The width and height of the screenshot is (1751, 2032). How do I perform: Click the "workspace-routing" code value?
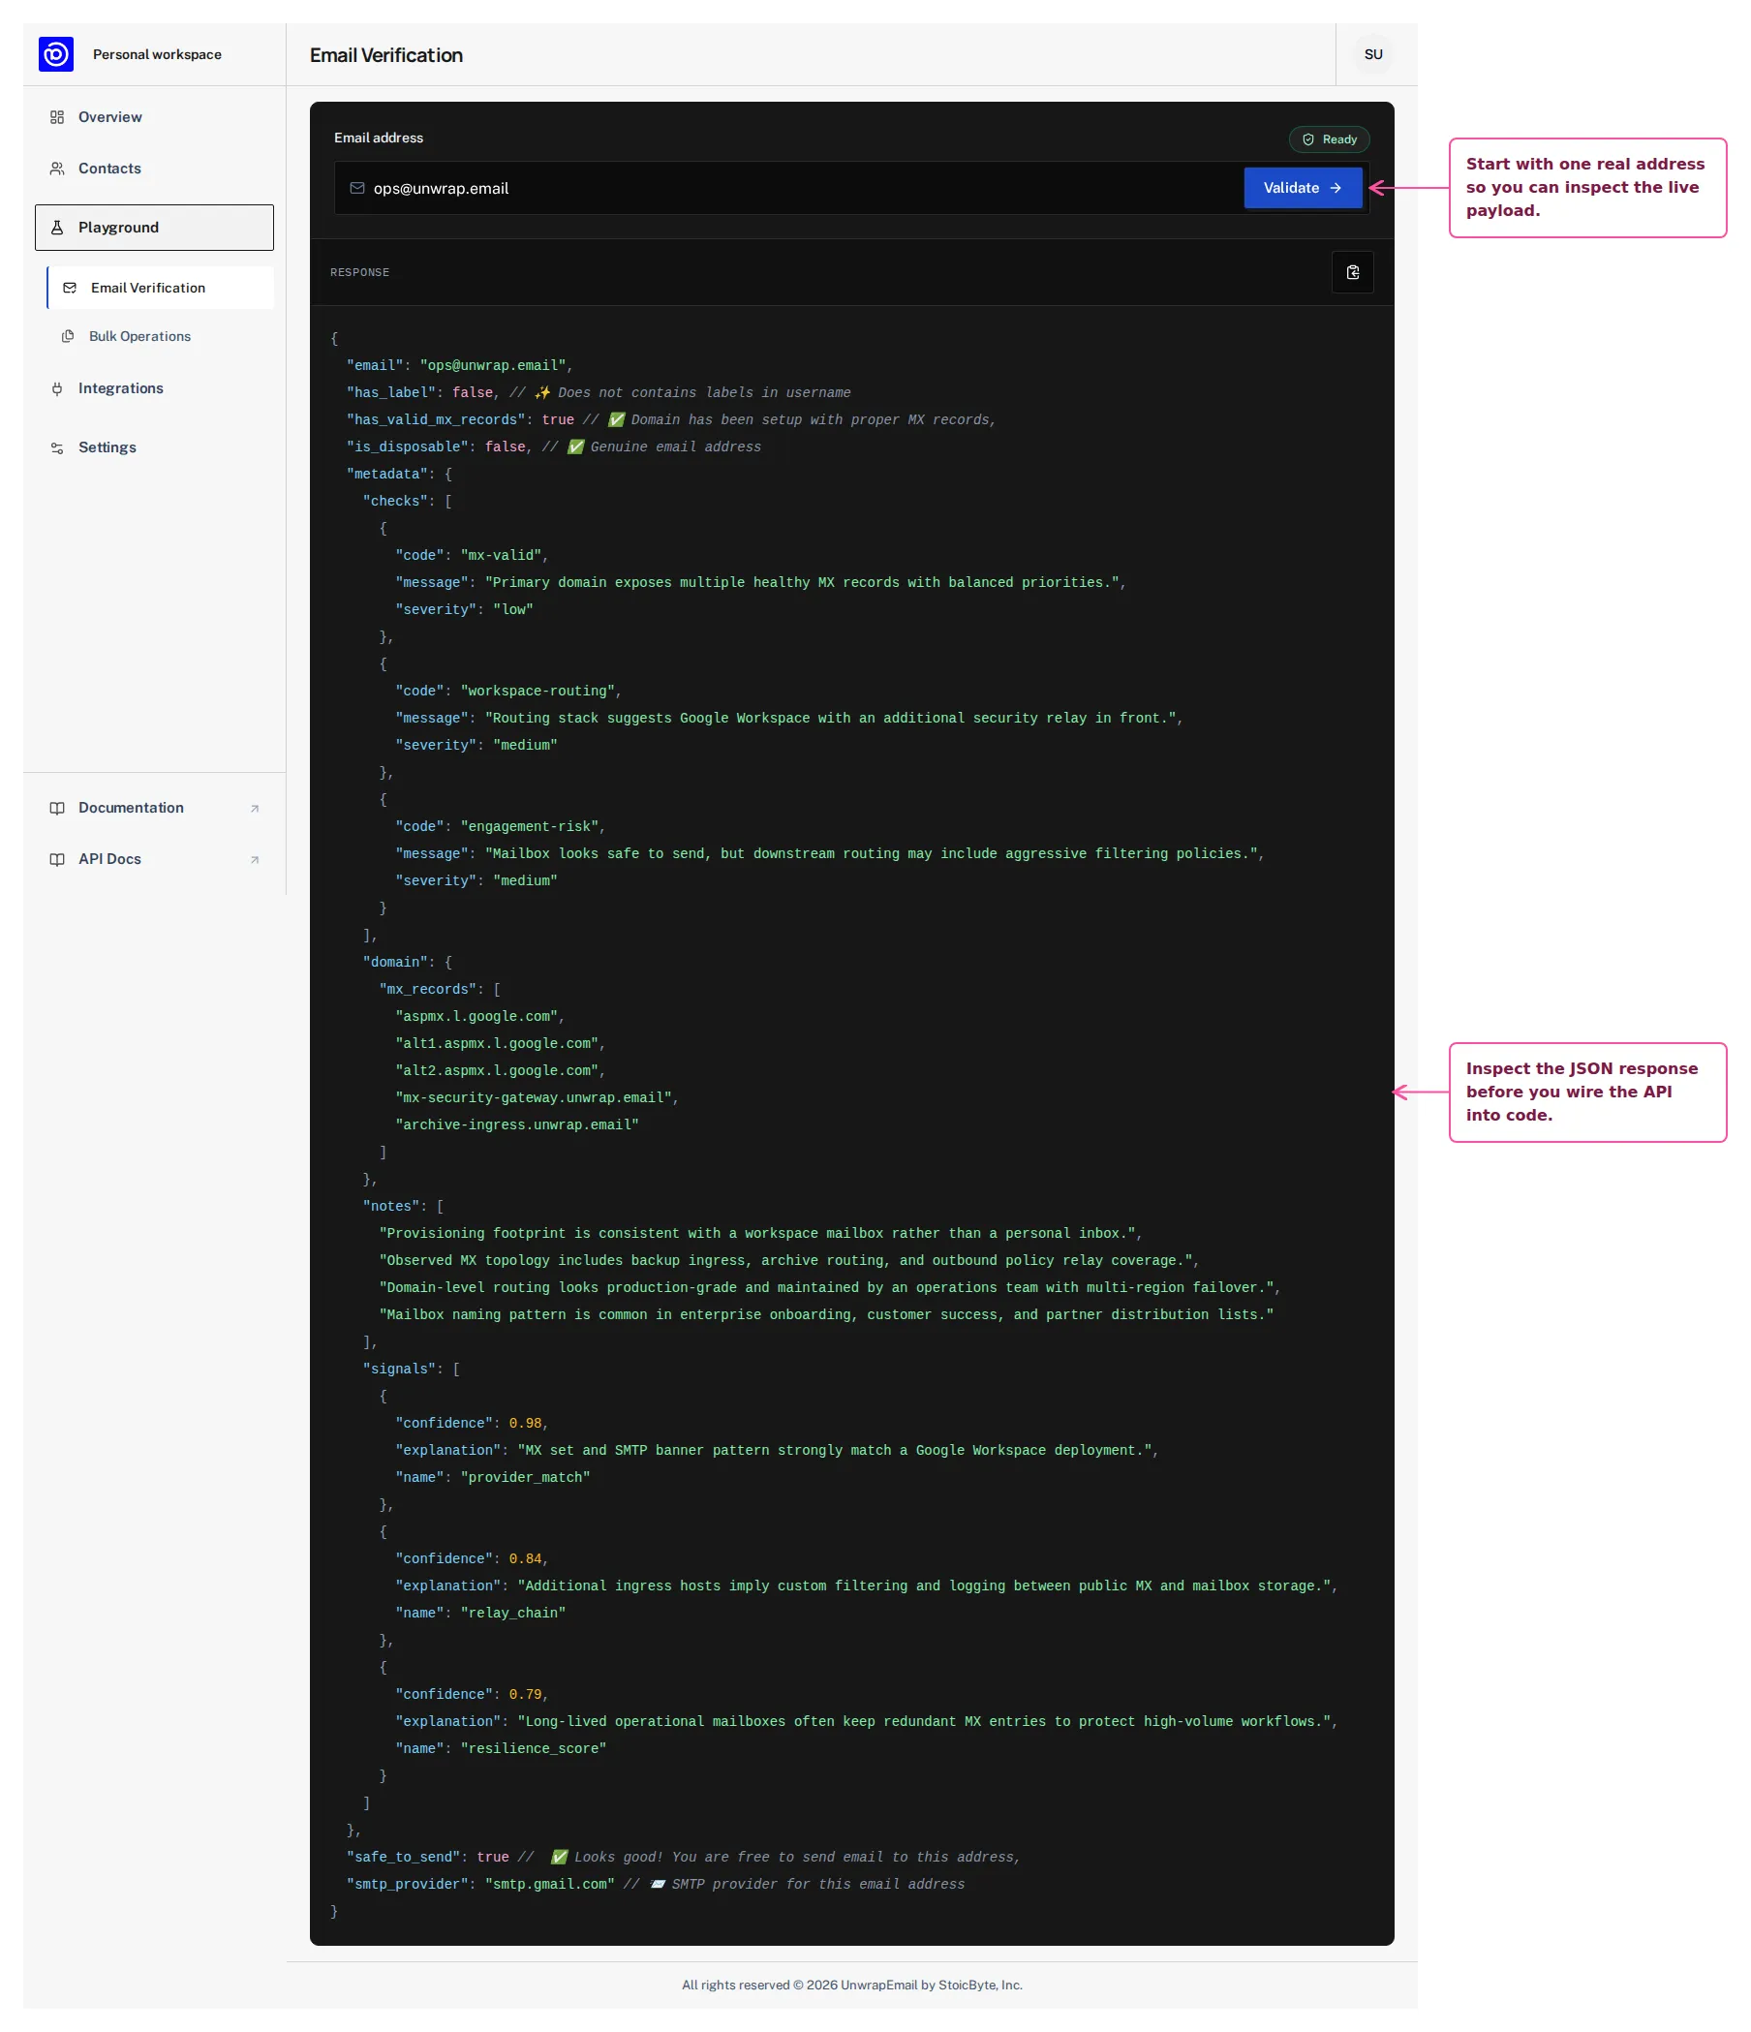tap(538, 692)
